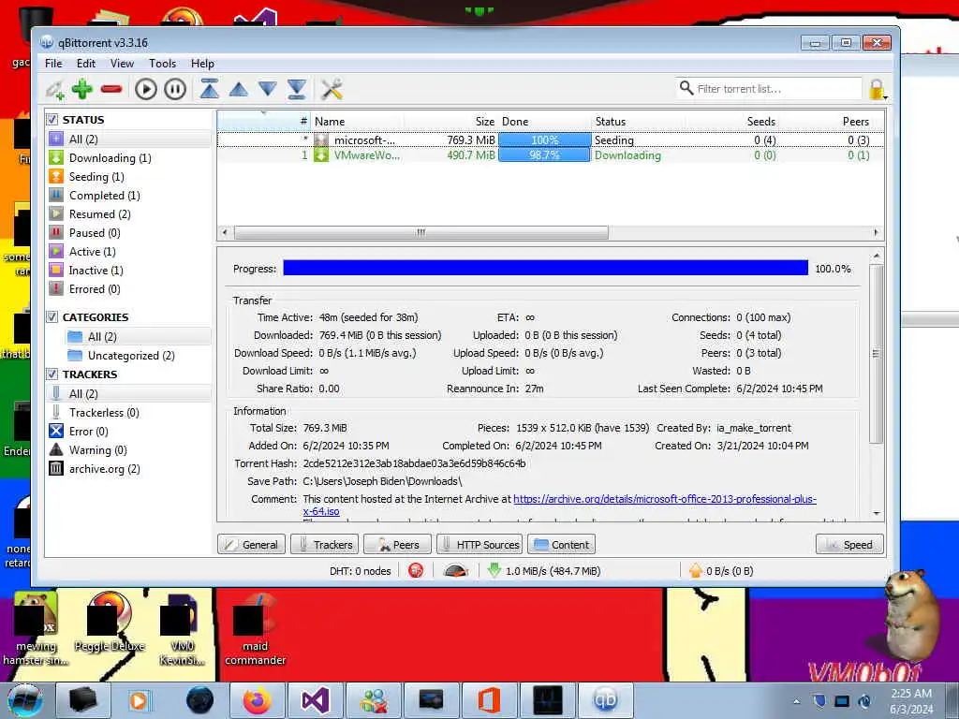The width and height of the screenshot is (959, 719).
Task: Toggle the STATUS section checkbox
Action: (52, 120)
